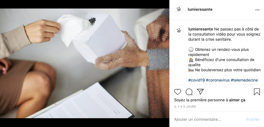
Task: Open the #telemedecine hashtag
Action: click(x=244, y=80)
